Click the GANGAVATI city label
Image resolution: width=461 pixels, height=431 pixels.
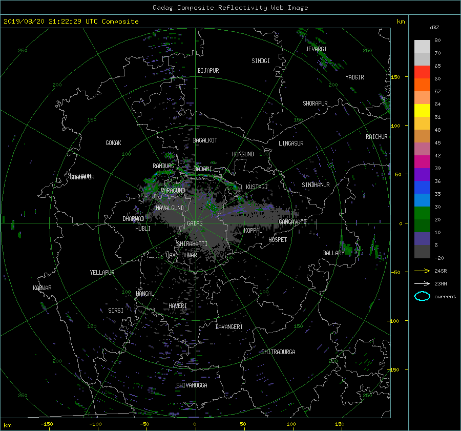point(292,222)
